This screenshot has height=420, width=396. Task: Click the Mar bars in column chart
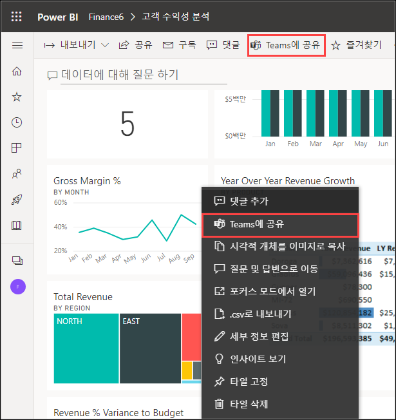click(x=316, y=113)
